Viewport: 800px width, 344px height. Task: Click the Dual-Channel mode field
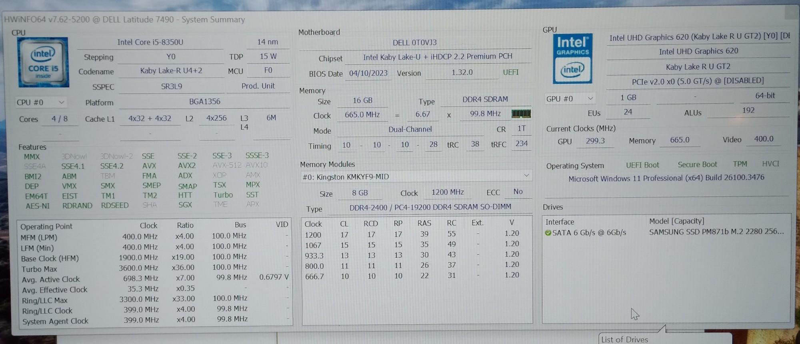(x=410, y=129)
